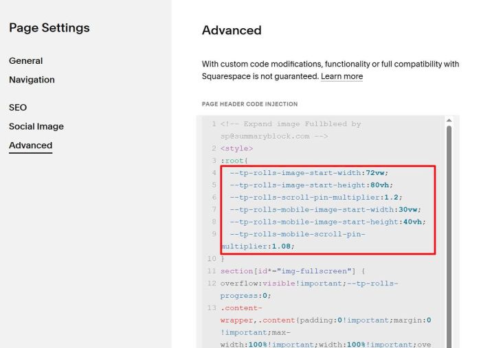Follow the Learn more link

click(342, 76)
